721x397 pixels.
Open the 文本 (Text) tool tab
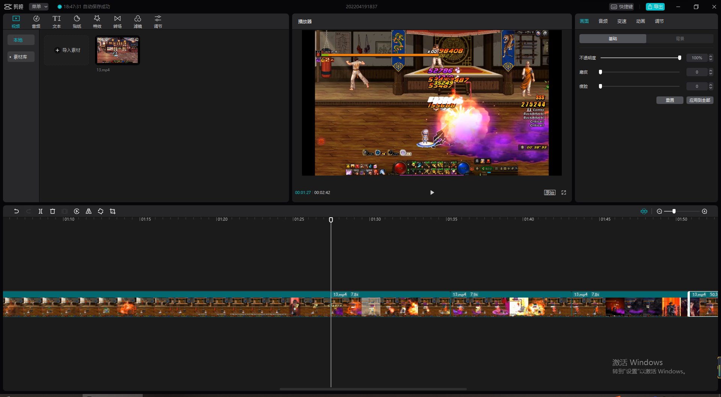coord(56,22)
